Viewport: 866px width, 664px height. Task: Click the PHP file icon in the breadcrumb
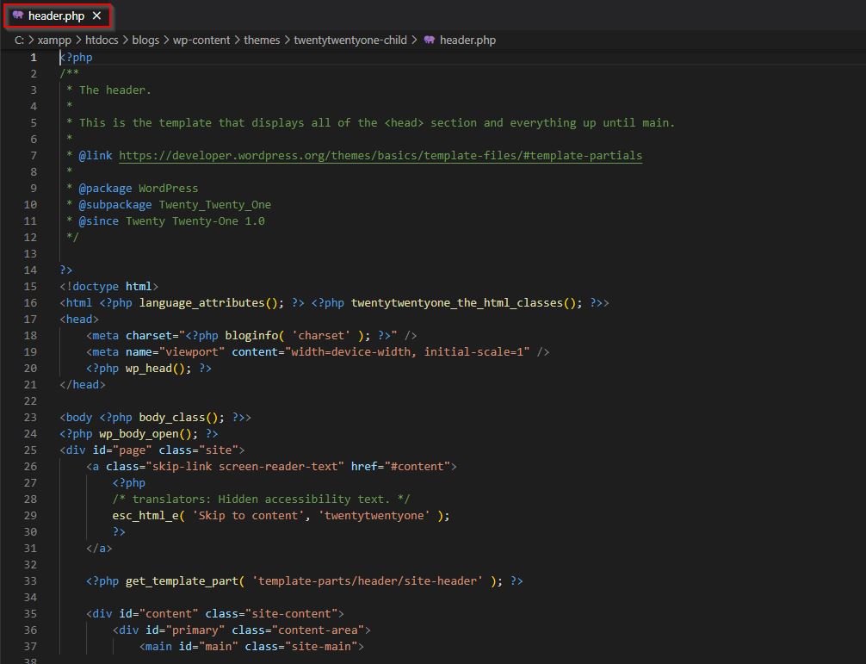coord(430,40)
